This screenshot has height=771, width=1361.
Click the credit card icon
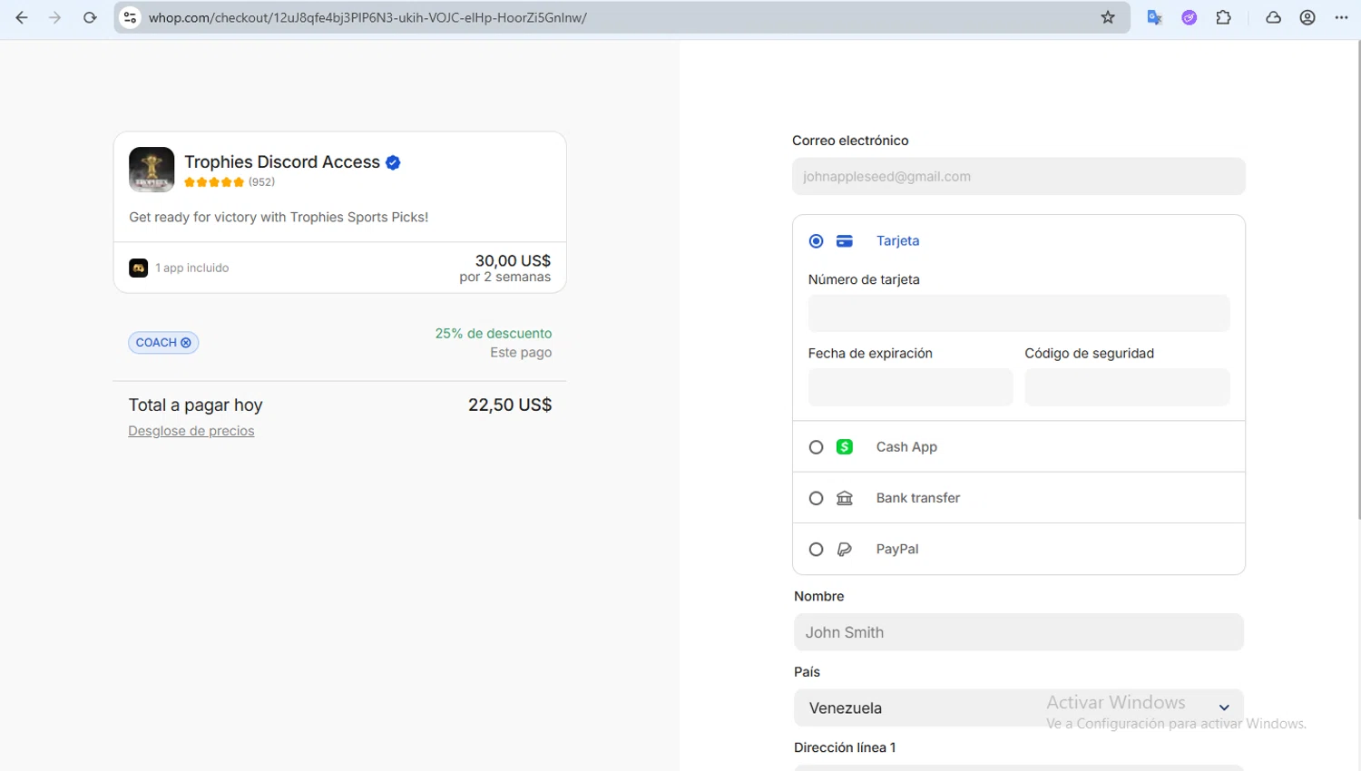click(x=845, y=241)
